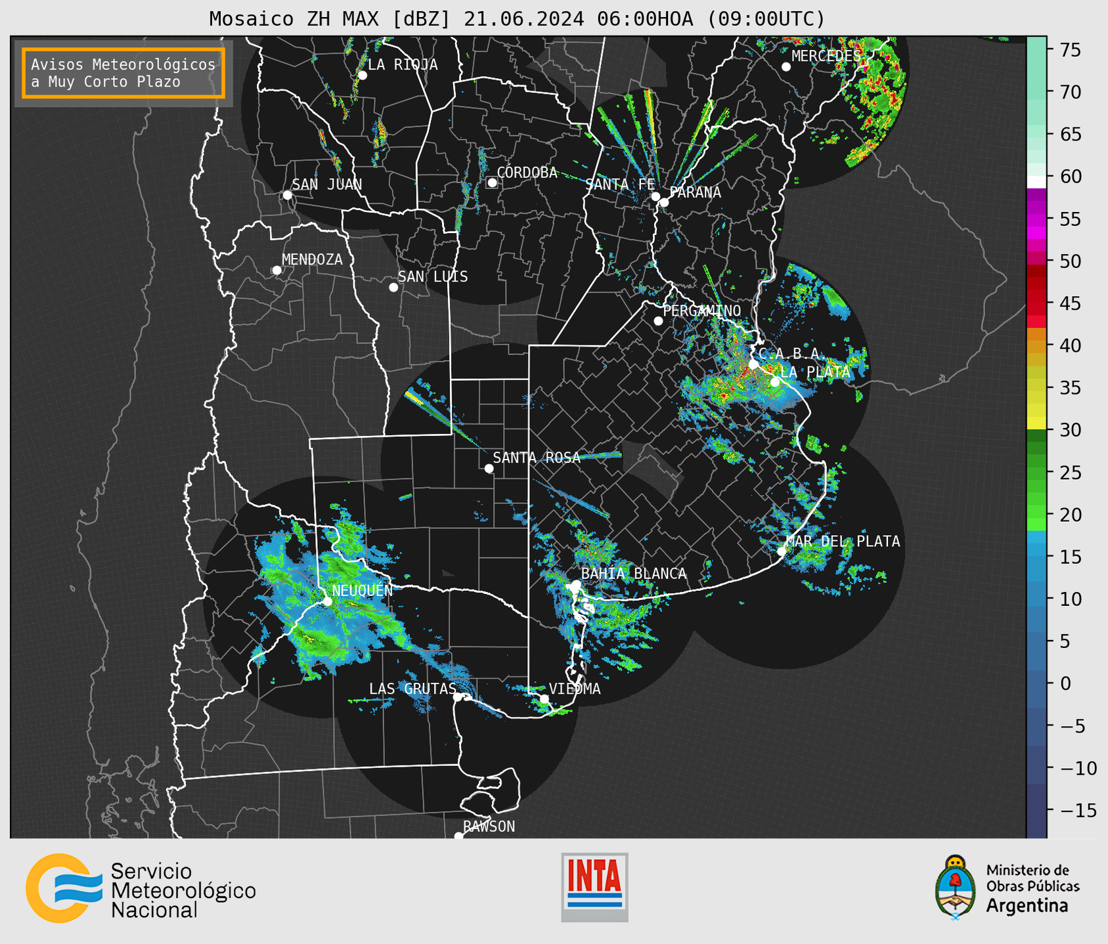Click the LA RIOJA city marker
The height and width of the screenshot is (944, 1108).
pyautogui.click(x=363, y=75)
